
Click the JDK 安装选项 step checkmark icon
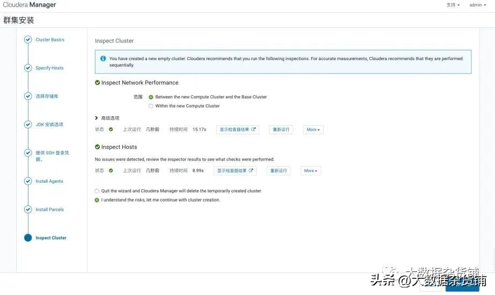click(28, 125)
